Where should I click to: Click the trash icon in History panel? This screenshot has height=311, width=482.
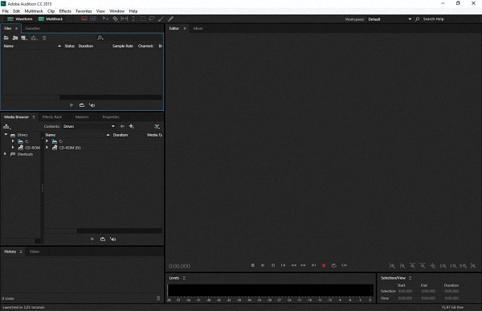coord(158,298)
